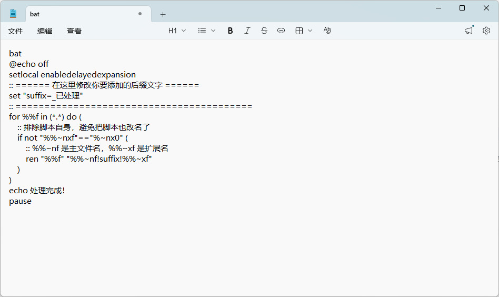Click the set "suffix=_已处理" line
499x297 pixels.
click(46, 95)
